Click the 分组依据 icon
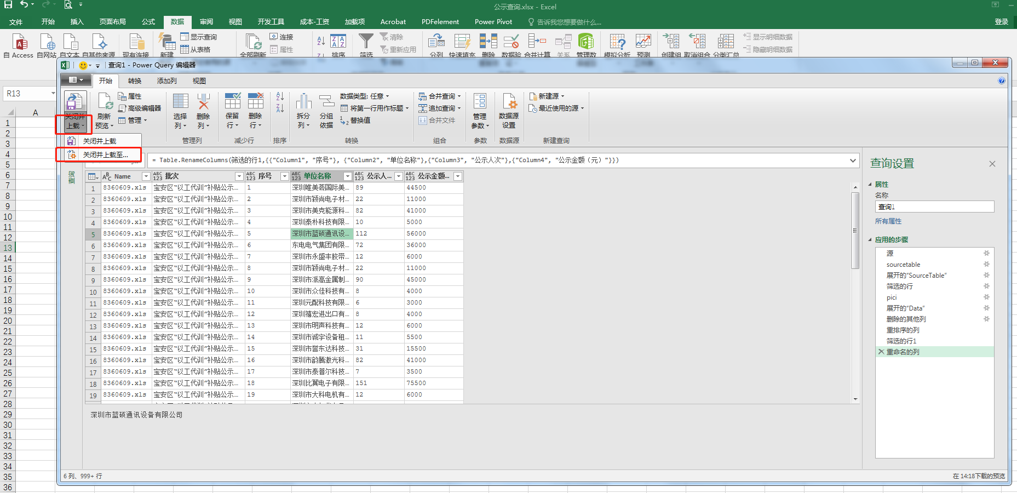 pos(326,101)
